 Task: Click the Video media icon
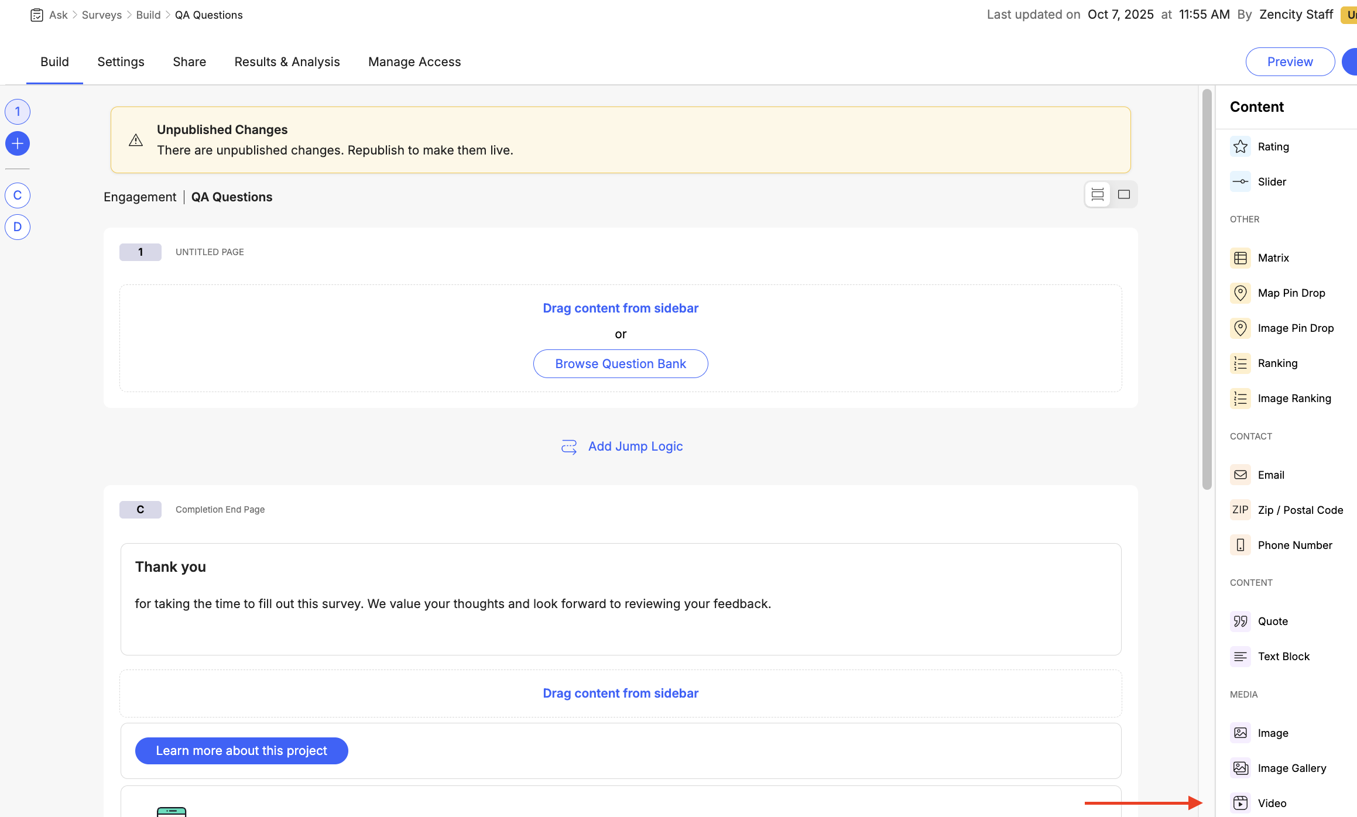(x=1240, y=803)
